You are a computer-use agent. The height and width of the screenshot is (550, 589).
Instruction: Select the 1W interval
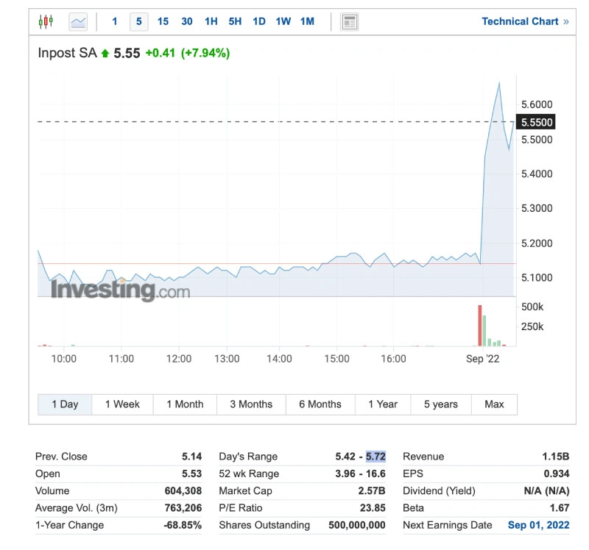click(283, 21)
